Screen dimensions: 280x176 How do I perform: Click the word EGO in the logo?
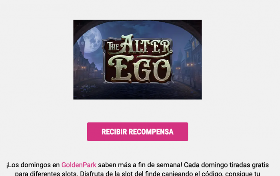click(x=139, y=69)
